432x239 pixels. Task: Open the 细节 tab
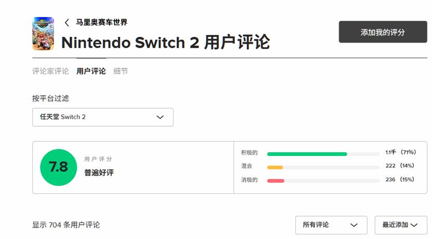tap(121, 71)
